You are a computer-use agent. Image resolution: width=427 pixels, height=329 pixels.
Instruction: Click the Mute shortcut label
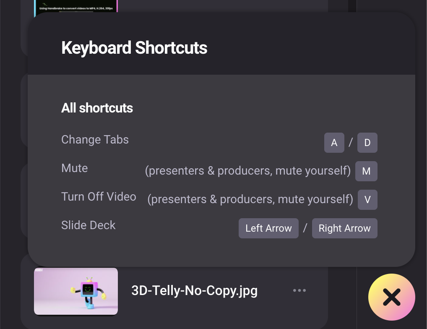point(75,168)
